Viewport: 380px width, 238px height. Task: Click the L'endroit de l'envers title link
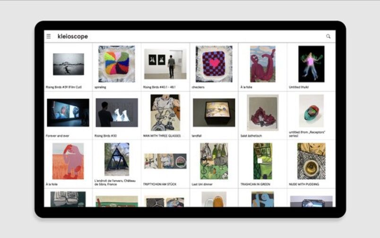(115, 183)
